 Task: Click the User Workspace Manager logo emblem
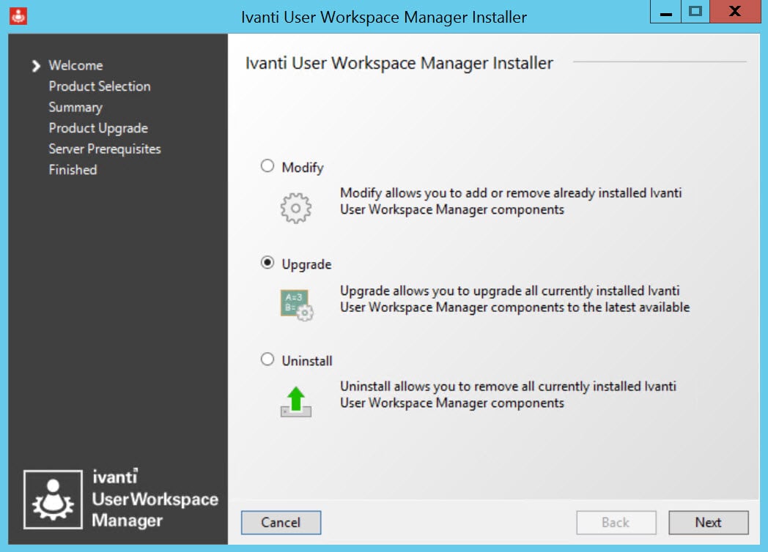point(51,499)
